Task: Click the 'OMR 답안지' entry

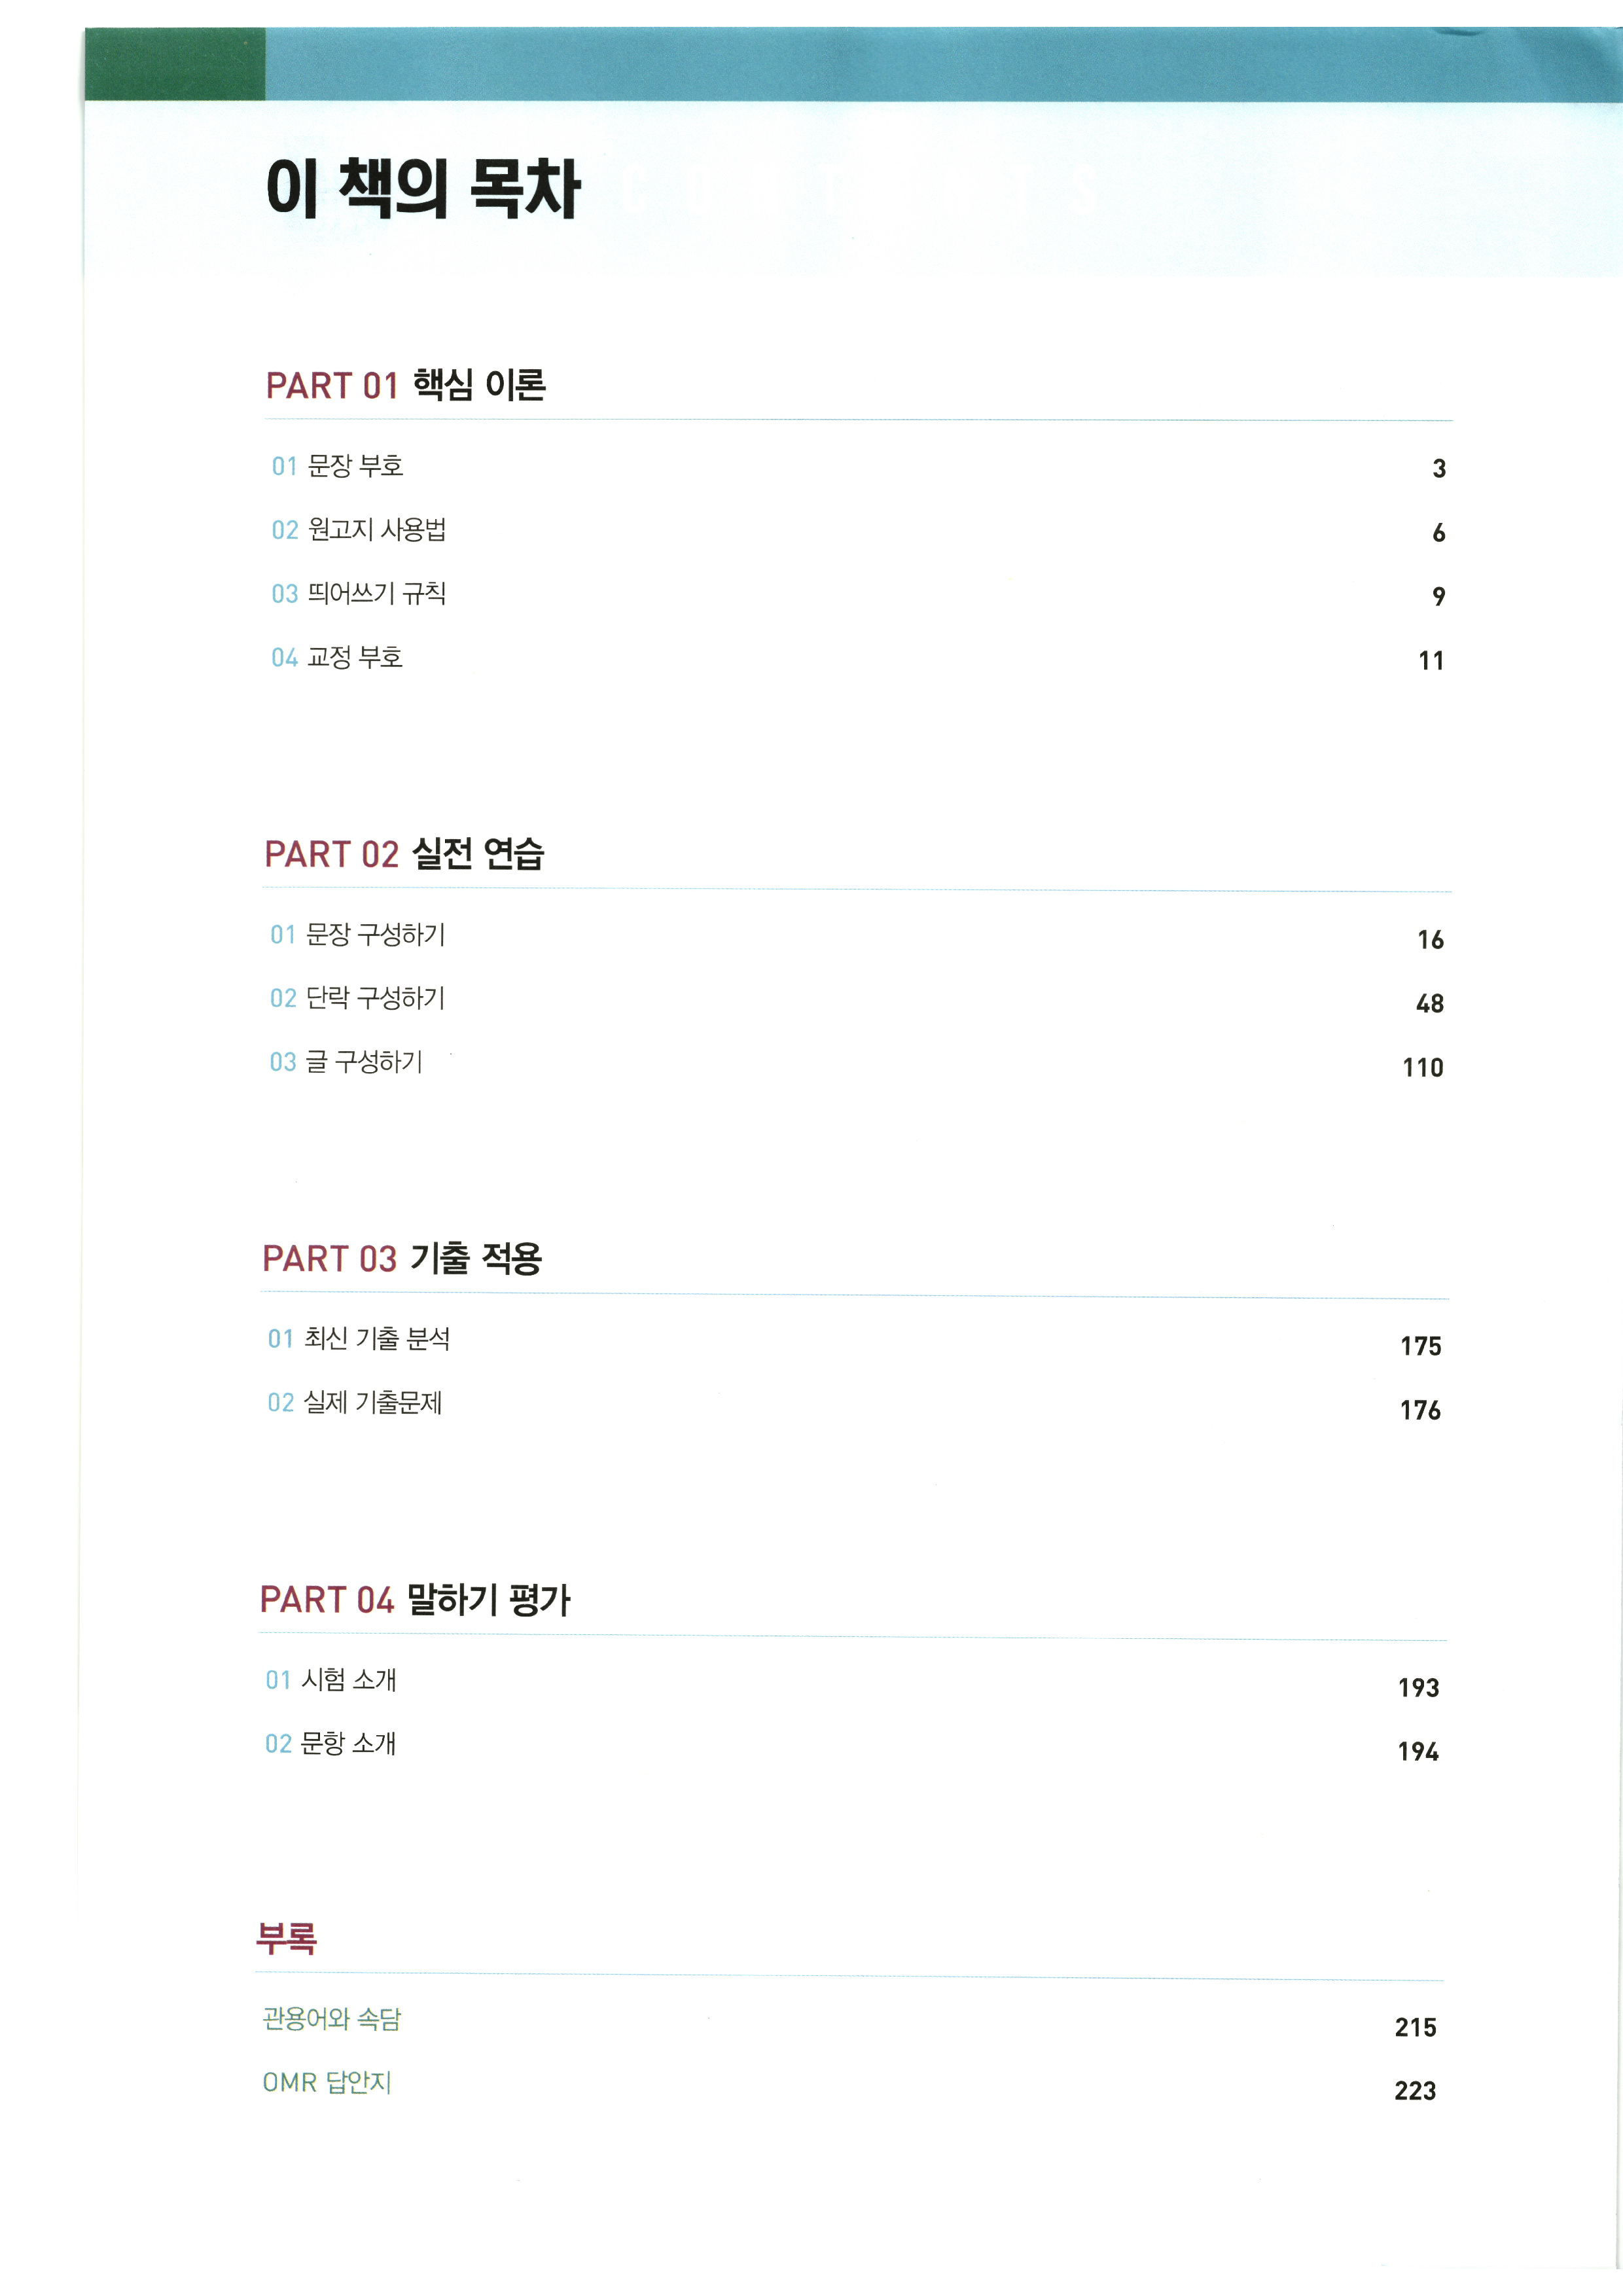Action: coord(327,2082)
